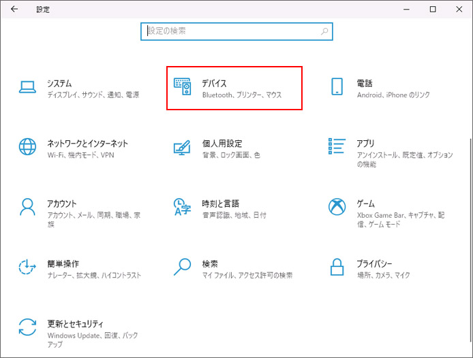Open アカウント settings title
473x358 pixels.
(x=62, y=204)
